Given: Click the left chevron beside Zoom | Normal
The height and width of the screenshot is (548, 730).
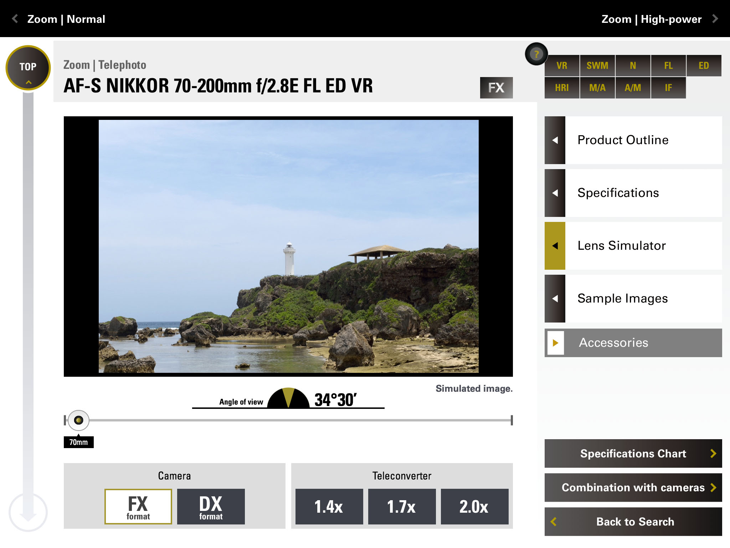Looking at the screenshot, I should point(15,19).
